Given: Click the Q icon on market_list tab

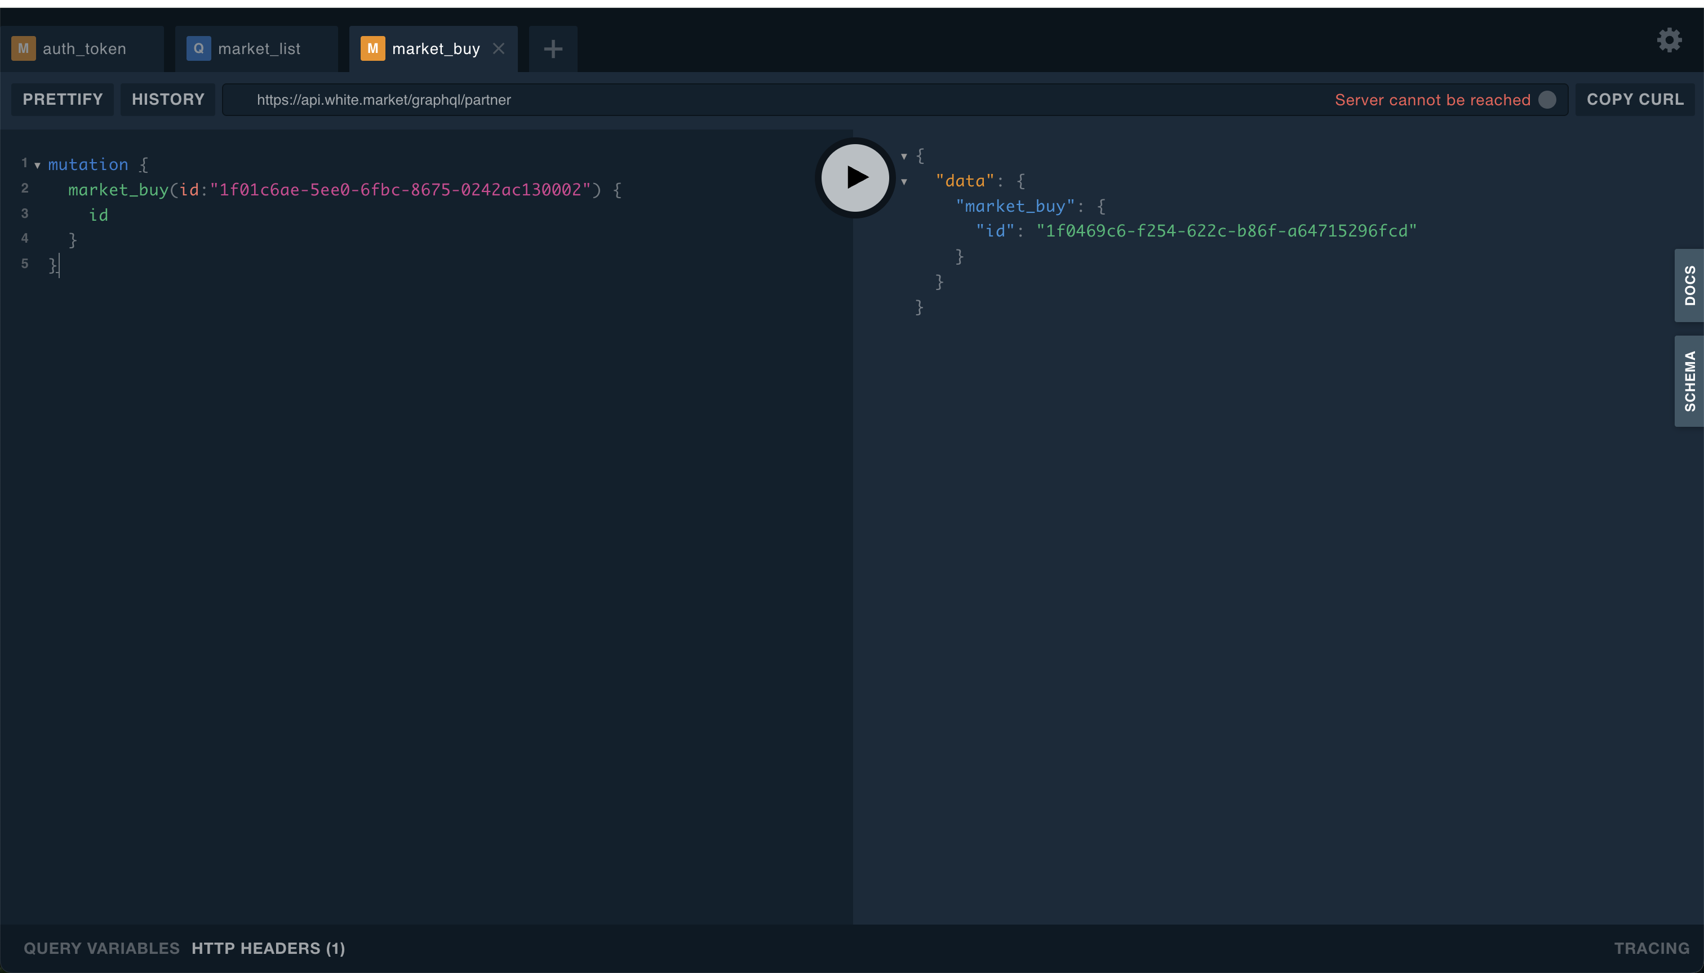Looking at the screenshot, I should point(198,49).
